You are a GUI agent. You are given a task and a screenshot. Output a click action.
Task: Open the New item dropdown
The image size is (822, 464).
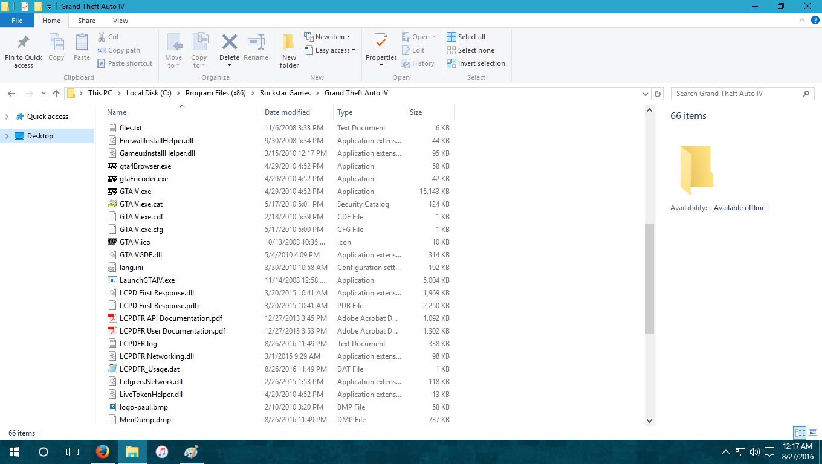327,37
